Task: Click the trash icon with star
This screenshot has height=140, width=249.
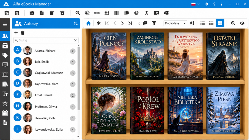Action: pos(62,13)
